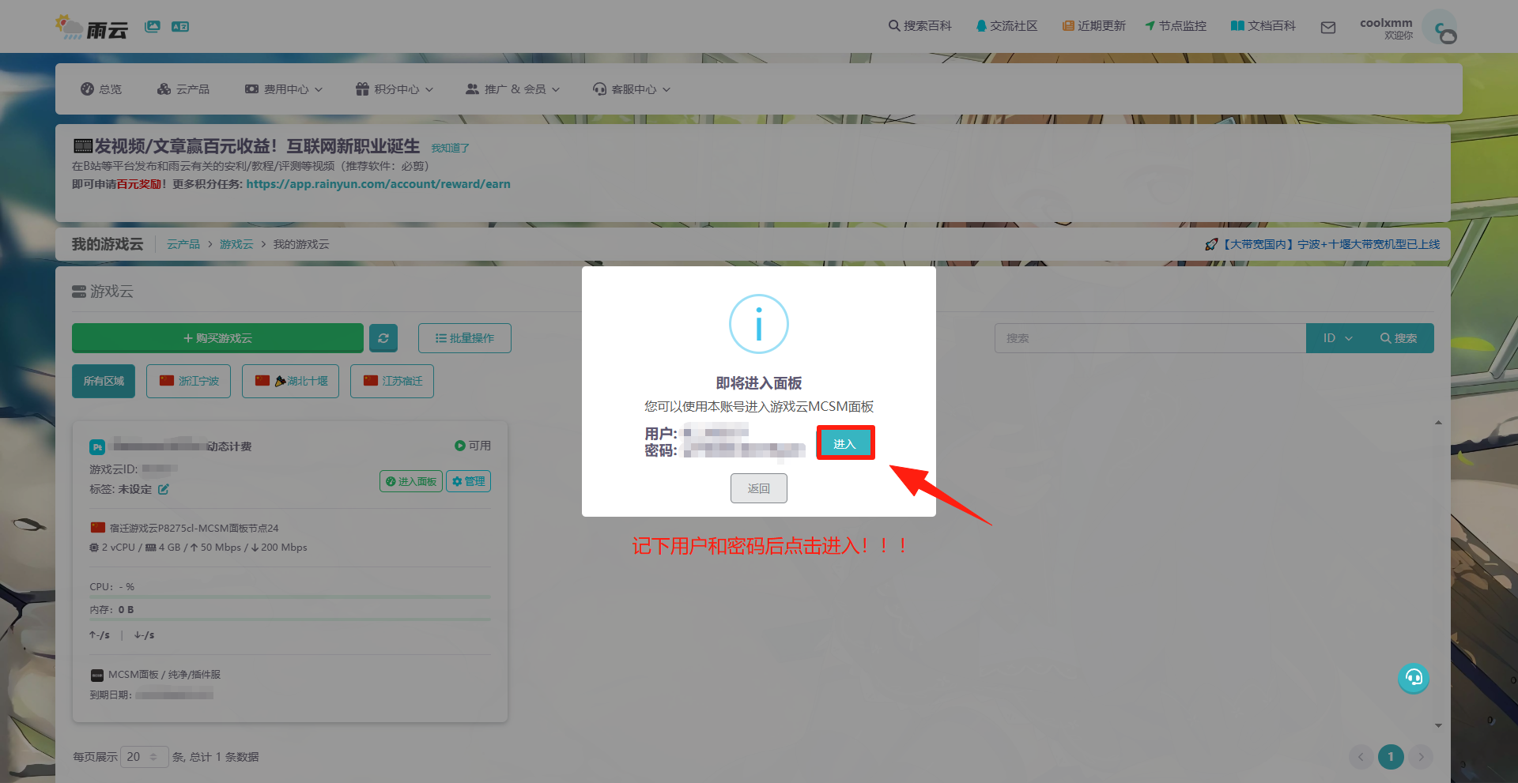Expand the 推广 & 会员 dropdown menu
The width and height of the screenshot is (1518, 783).
513,89
